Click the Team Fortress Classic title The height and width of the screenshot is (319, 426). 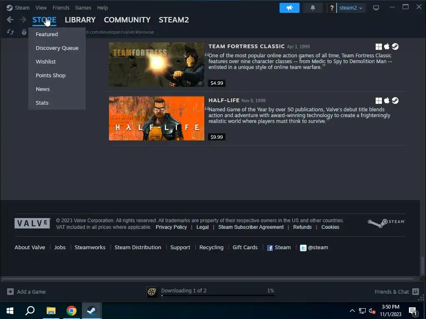pos(246,47)
